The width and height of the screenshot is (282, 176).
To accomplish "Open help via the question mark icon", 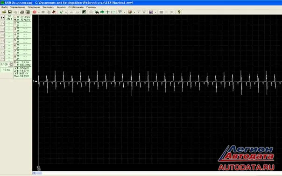I will coord(179,12).
